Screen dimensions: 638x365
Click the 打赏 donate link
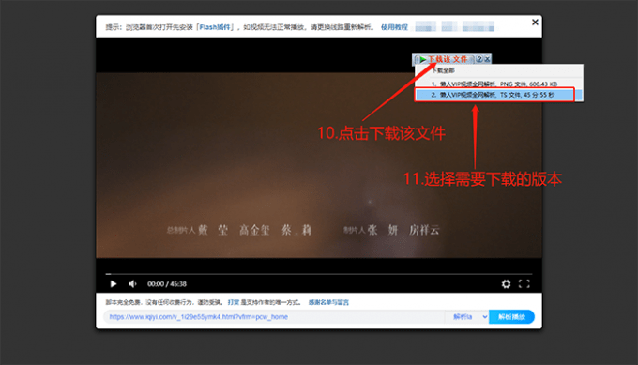click(233, 302)
